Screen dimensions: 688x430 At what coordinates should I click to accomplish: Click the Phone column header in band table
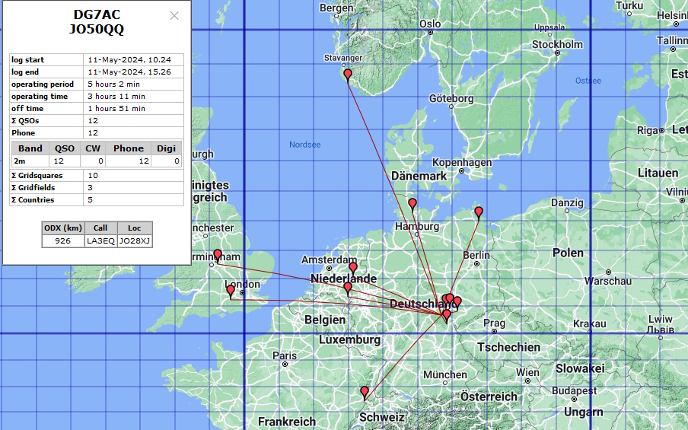coord(129,148)
